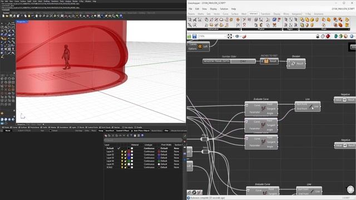Image resolution: width=356 pixels, height=200 pixels.
Task: Select the red shaded preview mode icon
Action: click(328, 36)
